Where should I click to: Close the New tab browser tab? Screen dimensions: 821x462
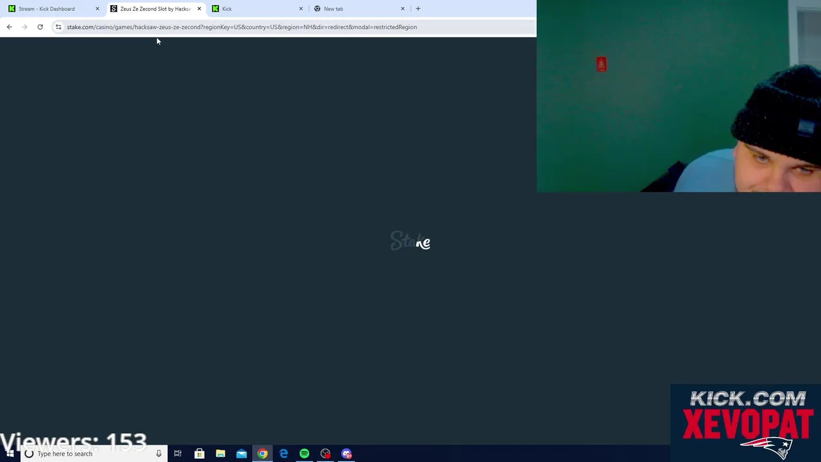[x=403, y=9]
